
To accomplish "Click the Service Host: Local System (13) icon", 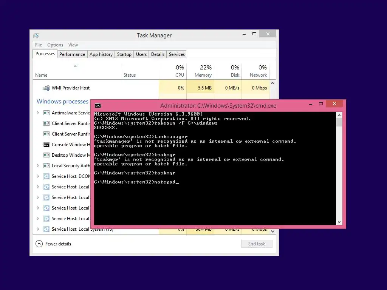I will (x=46, y=229).
